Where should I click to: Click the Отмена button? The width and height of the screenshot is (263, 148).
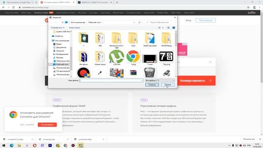(168, 85)
